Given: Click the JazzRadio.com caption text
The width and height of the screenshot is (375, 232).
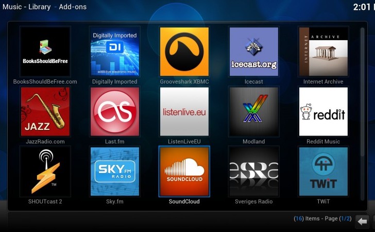Looking at the screenshot, I should click(45, 141).
